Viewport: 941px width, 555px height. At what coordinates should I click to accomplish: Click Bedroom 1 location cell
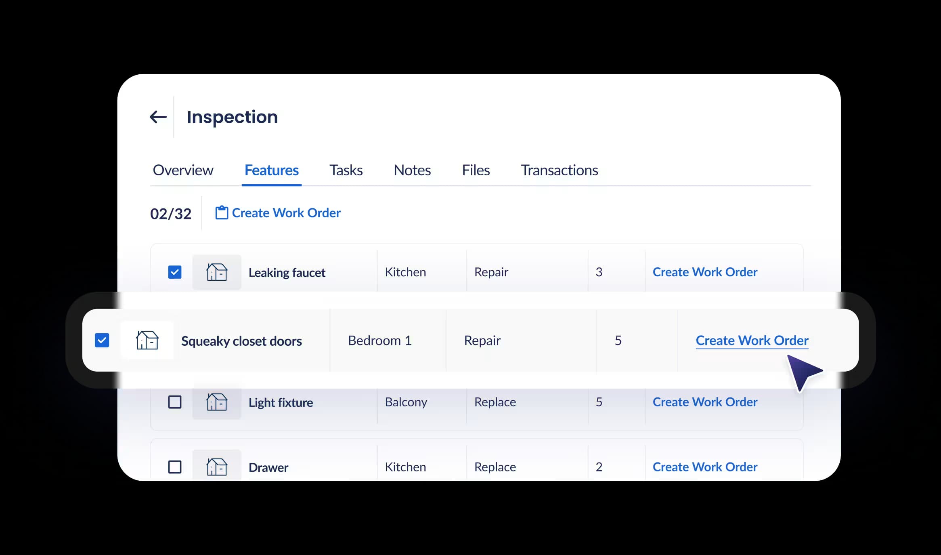click(x=380, y=341)
